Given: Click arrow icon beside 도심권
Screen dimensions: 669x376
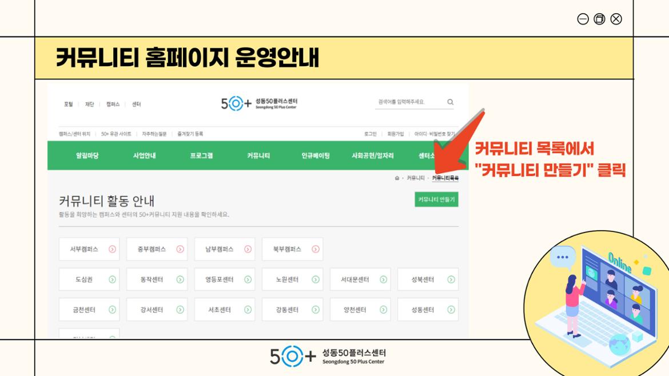Looking at the screenshot, I should pos(112,279).
